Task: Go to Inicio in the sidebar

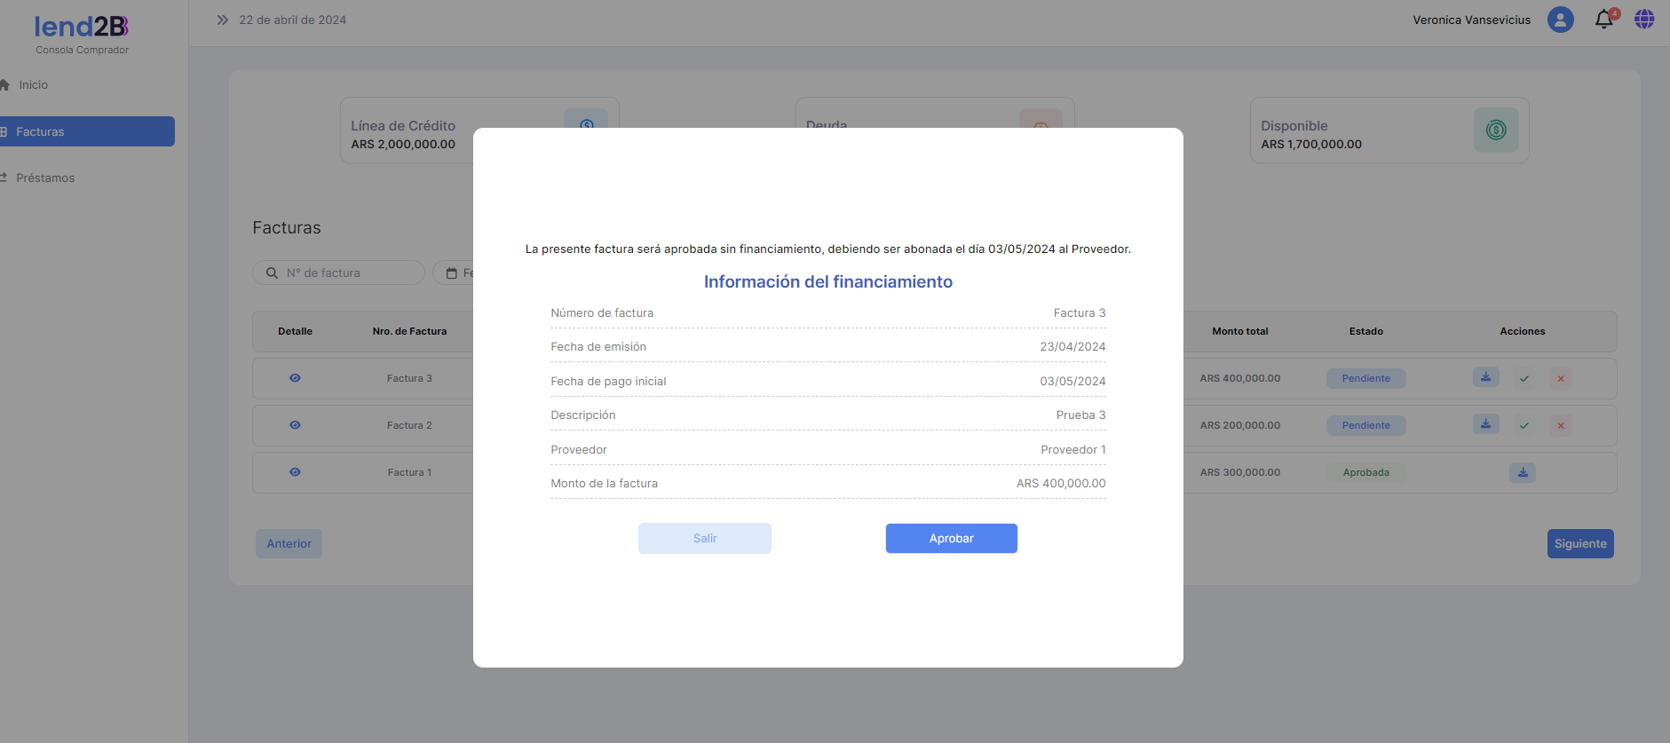Action: tap(33, 85)
